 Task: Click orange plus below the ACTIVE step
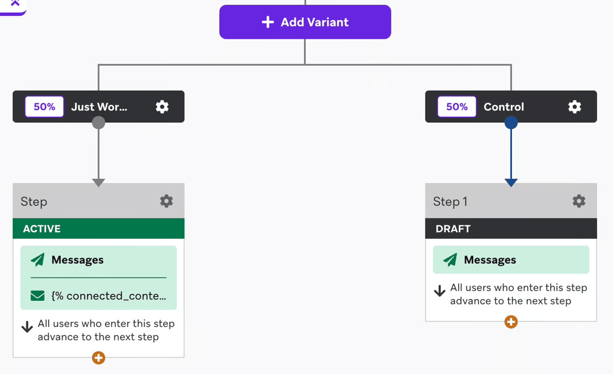(x=98, y=358)
